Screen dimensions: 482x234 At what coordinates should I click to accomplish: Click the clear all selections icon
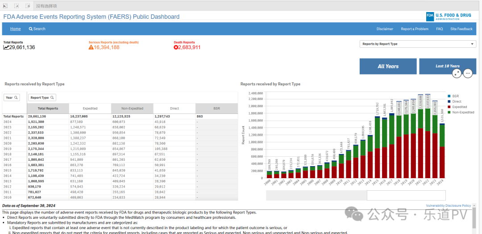pyautogui.click(x=28, y=6)
